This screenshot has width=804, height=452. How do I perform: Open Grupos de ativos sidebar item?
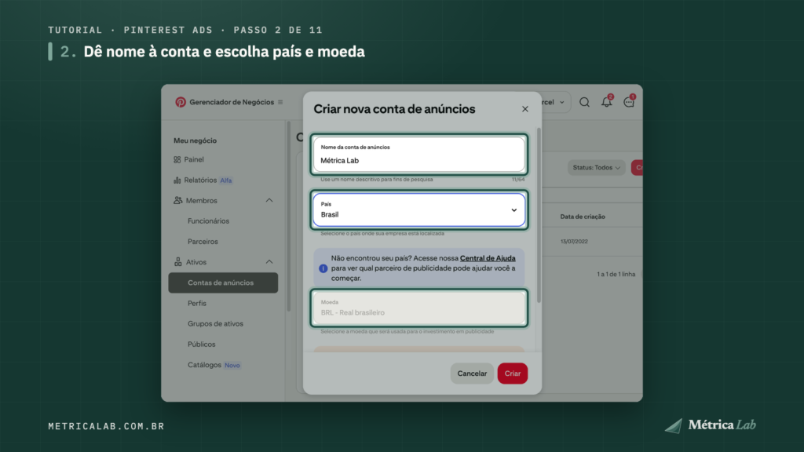point(215,323)
